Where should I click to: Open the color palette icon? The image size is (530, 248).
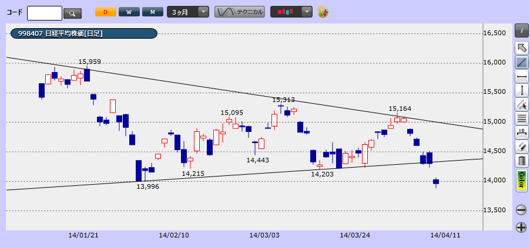coord(323,12)
